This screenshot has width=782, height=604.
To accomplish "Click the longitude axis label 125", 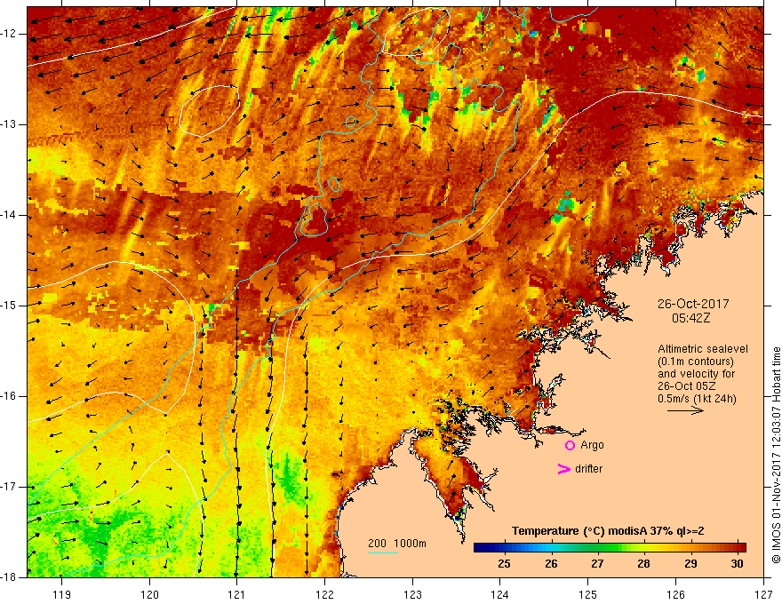I will 588,594.
